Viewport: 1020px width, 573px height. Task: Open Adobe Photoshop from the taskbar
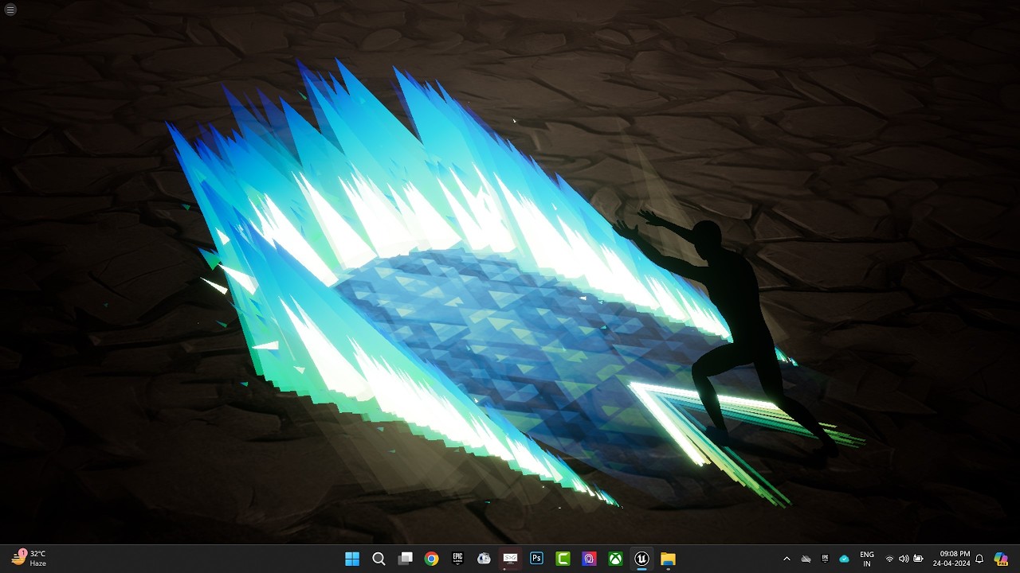tap(536, 559)
